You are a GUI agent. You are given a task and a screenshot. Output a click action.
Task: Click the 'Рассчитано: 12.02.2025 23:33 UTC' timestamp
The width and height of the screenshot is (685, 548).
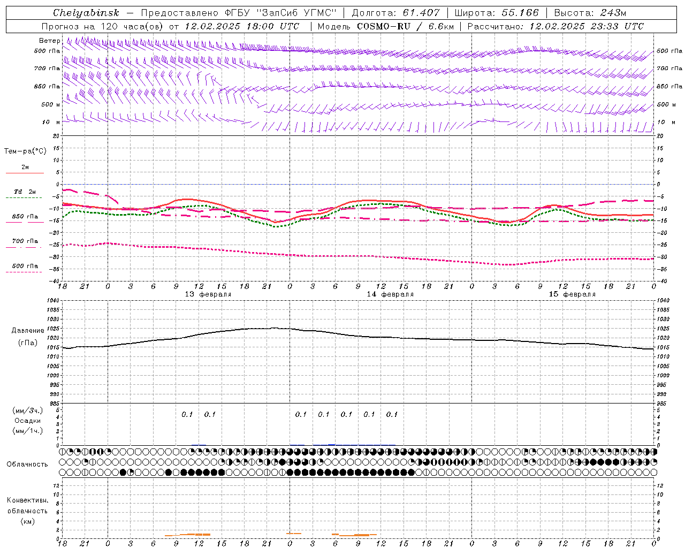[x=555, y=26]
